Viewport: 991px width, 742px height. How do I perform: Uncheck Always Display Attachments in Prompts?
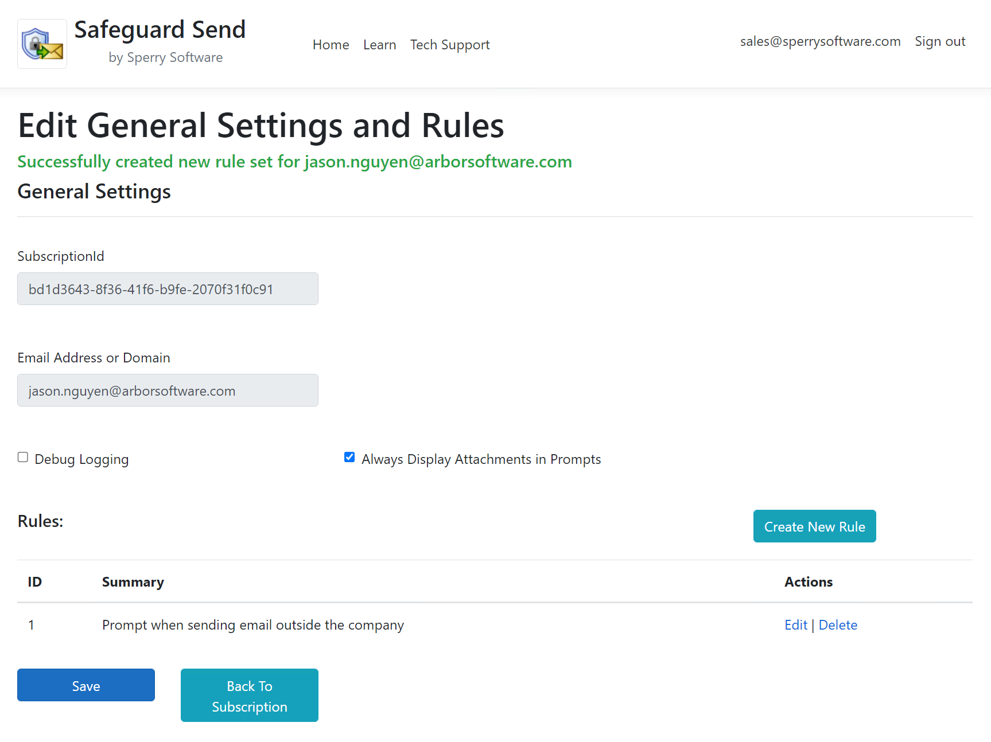[349, 457]
